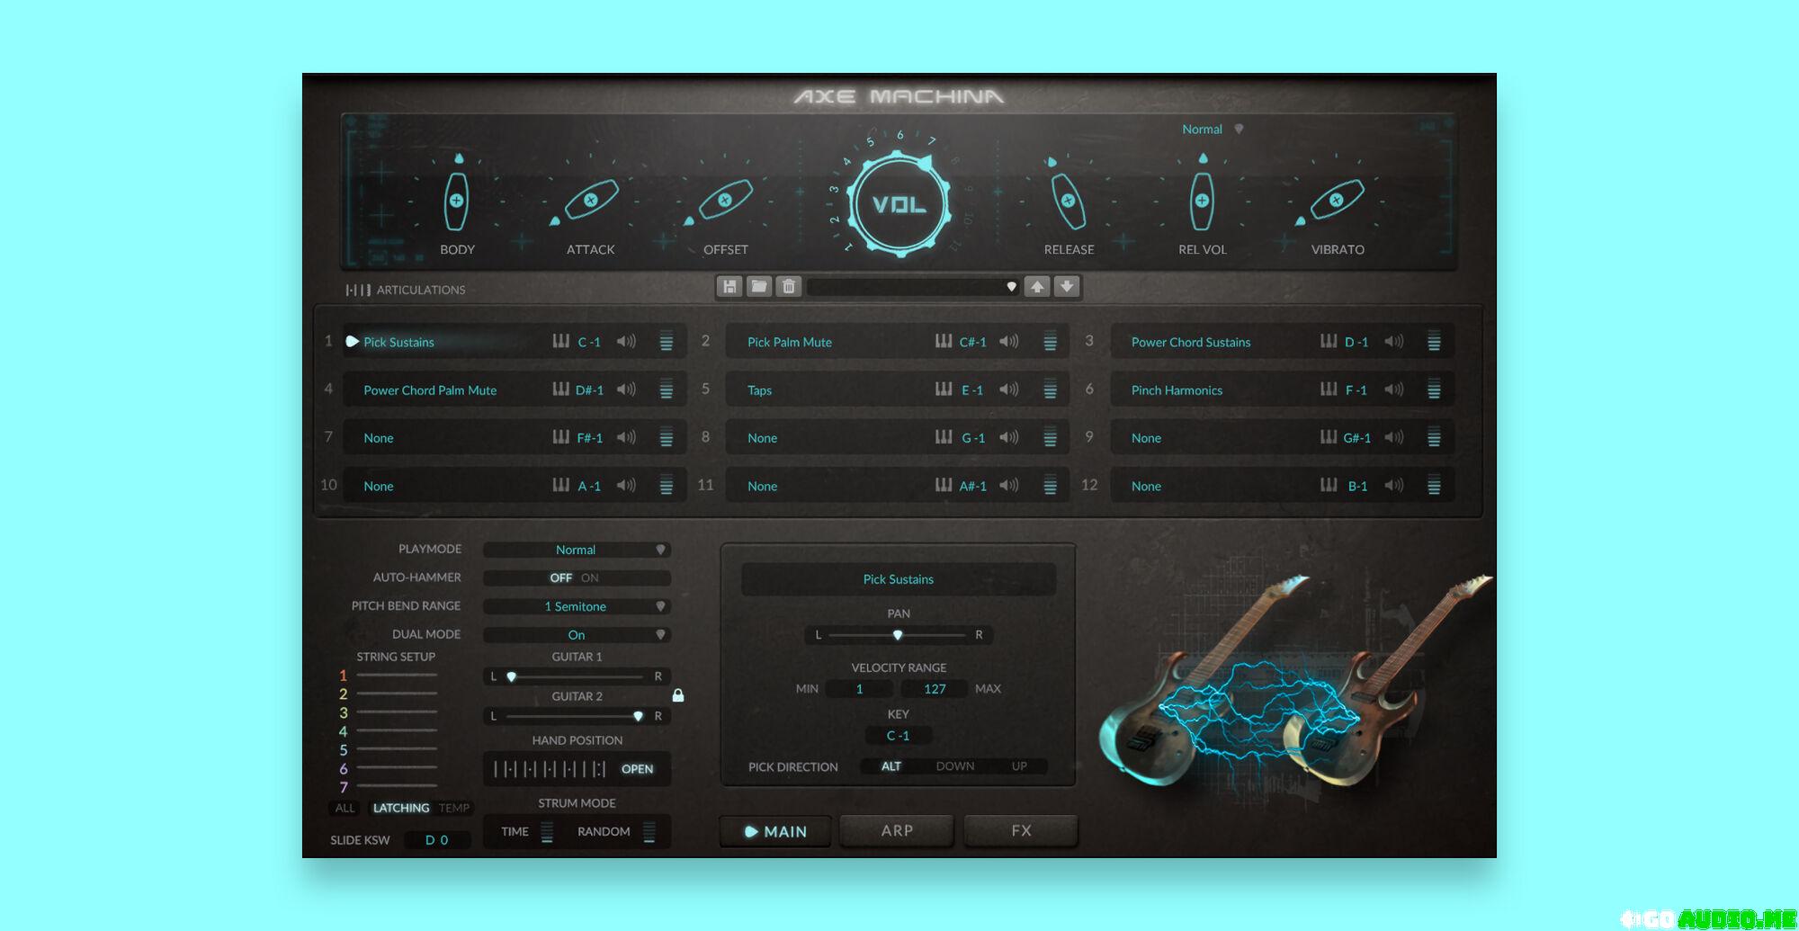This screenshot has height=931, width=1799.
Task: Click the Guitar 2 pan lock icon
Action: point(678,695)
